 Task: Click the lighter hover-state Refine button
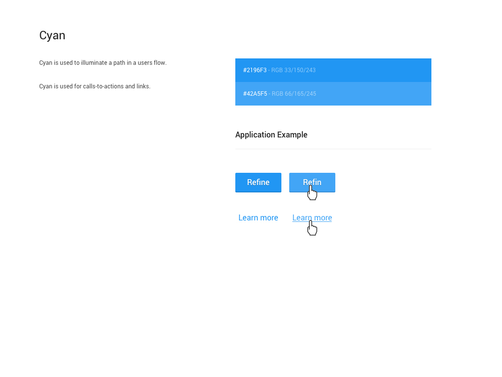tap(312, 183)
